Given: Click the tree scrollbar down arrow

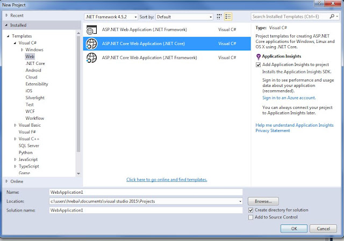Looking at the screenshot, I should click(78, 174).
